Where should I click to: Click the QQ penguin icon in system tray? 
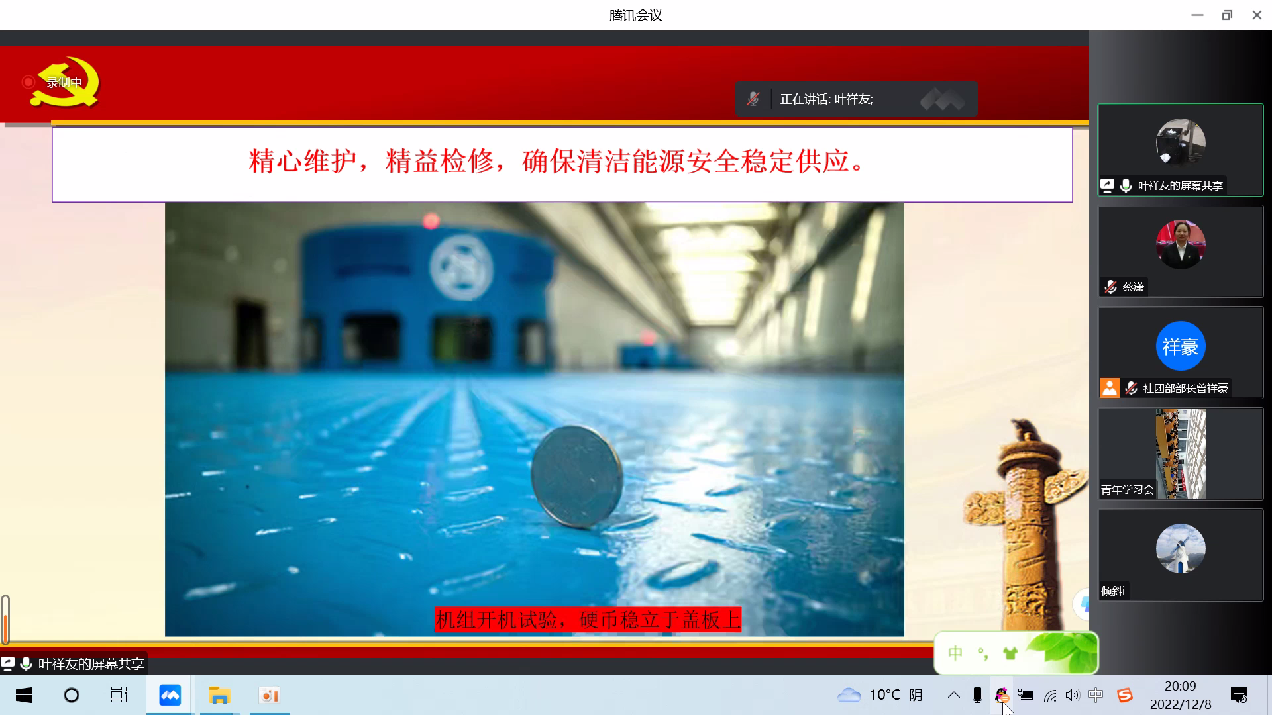coord(1002,695)
